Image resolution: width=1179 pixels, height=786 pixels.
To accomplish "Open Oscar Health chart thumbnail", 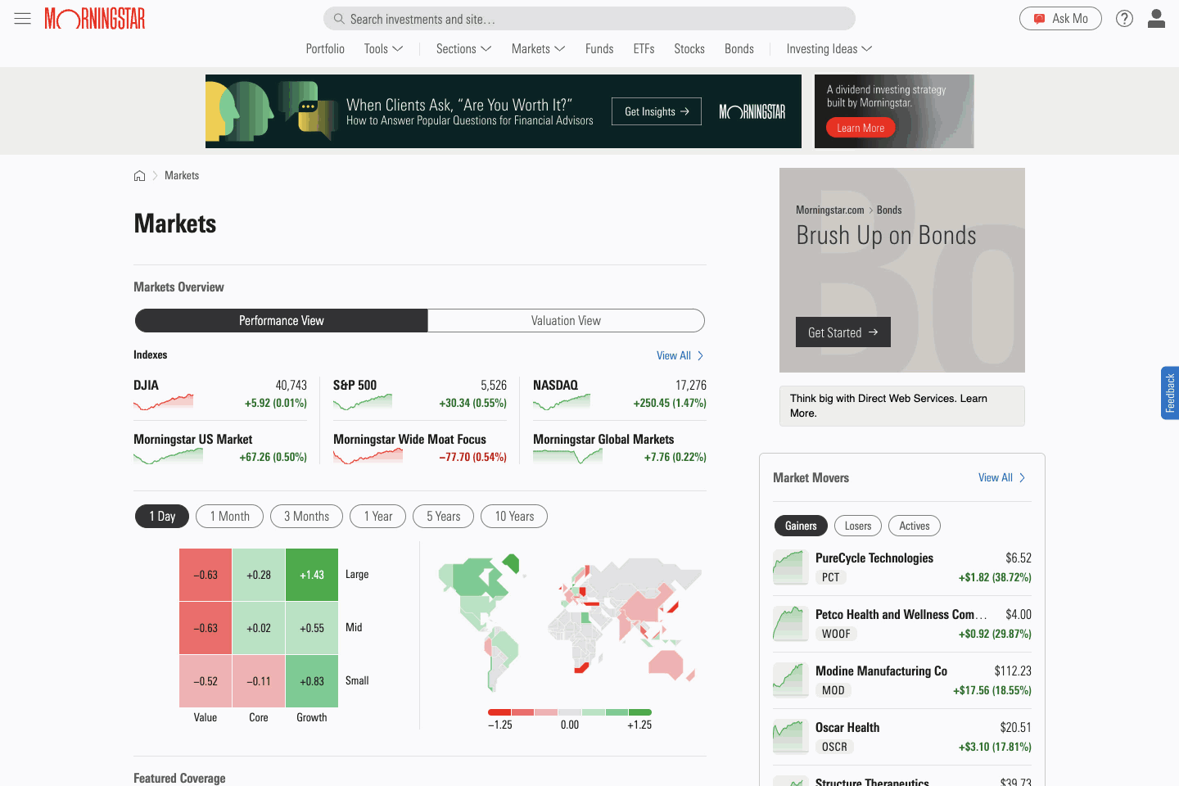I will [791, 737].
